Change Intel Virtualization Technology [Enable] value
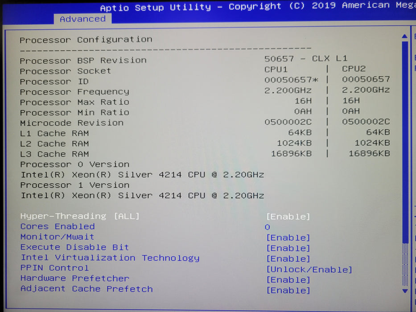 (288, 259)
